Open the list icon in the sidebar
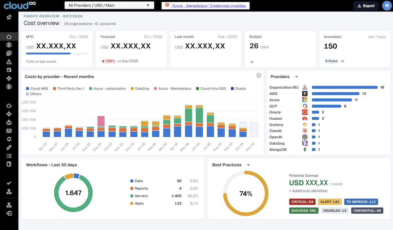 click(x=9, y=156)
